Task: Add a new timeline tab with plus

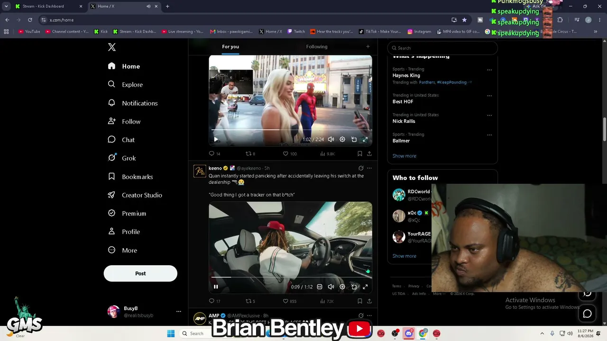Action: [368, 46]
